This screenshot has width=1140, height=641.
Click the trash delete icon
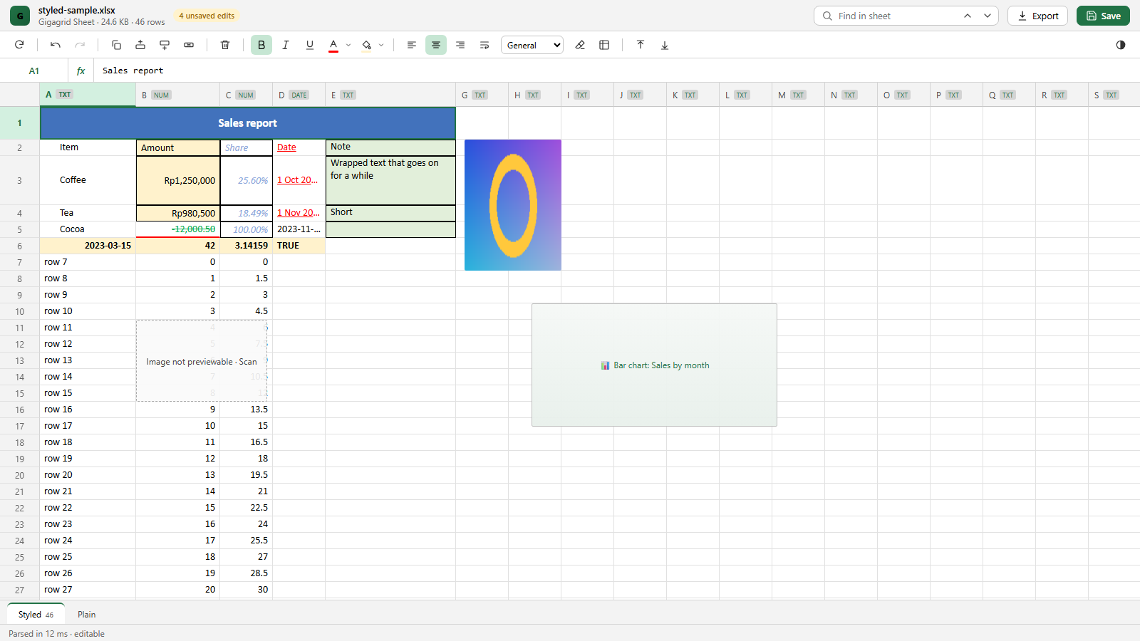click(x=225, y=45)
